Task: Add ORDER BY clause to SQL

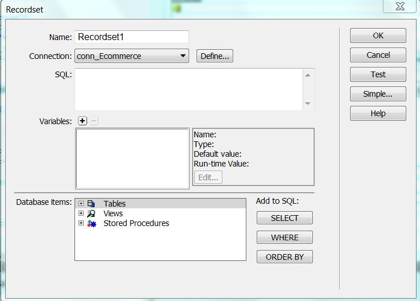Action: pyautogui.click(x=284, y=257)
